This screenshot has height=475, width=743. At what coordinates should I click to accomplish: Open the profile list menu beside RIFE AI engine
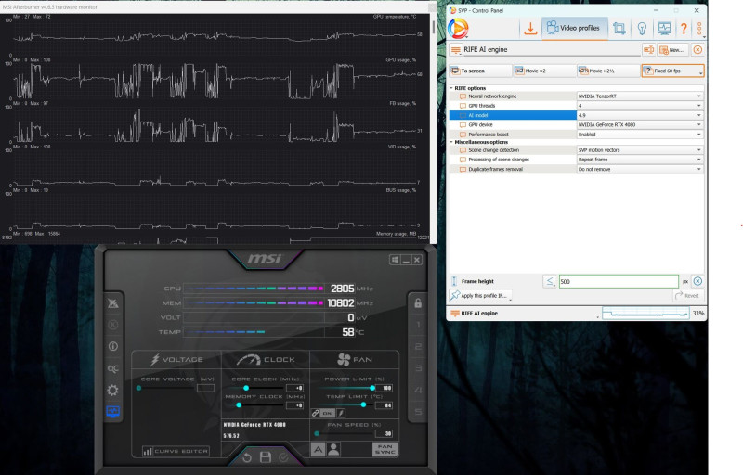tap(455, 50)
